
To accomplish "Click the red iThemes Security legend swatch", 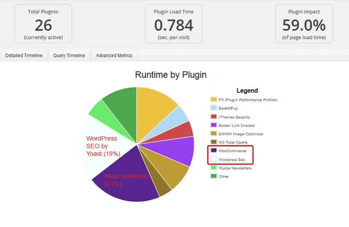I will pos(214,117).
